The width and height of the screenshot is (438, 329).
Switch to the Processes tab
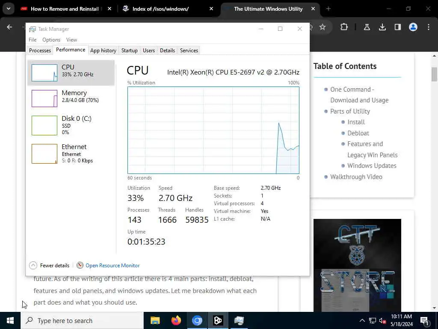coord(40,51)
